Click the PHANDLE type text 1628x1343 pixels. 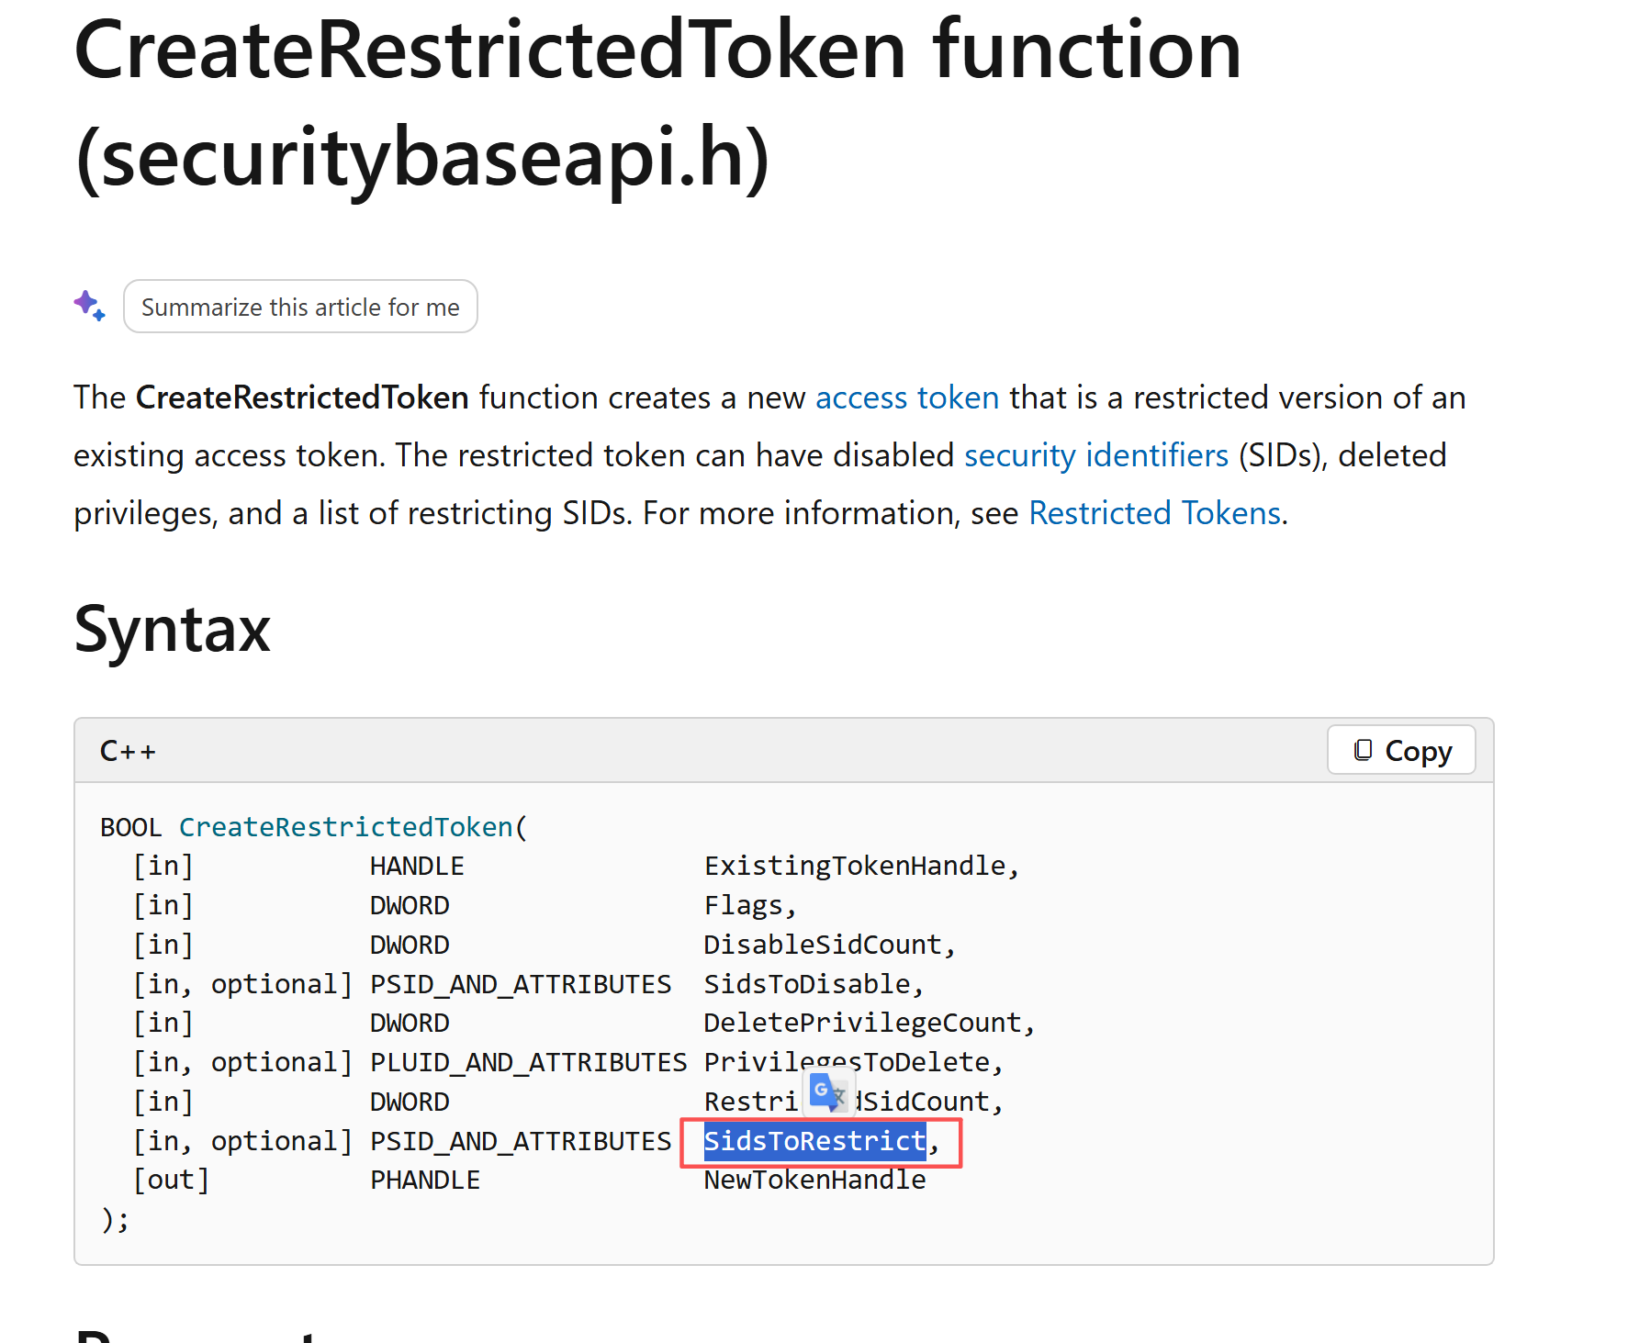[x=425, y=1180]
